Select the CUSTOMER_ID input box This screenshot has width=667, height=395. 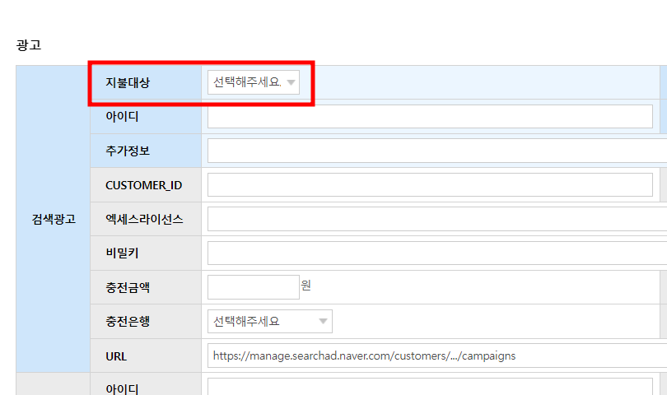tap(429, 185)
